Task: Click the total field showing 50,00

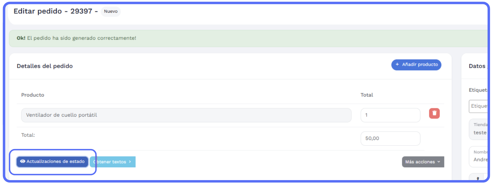Action: pyautogui.click(x=390, y=139)
